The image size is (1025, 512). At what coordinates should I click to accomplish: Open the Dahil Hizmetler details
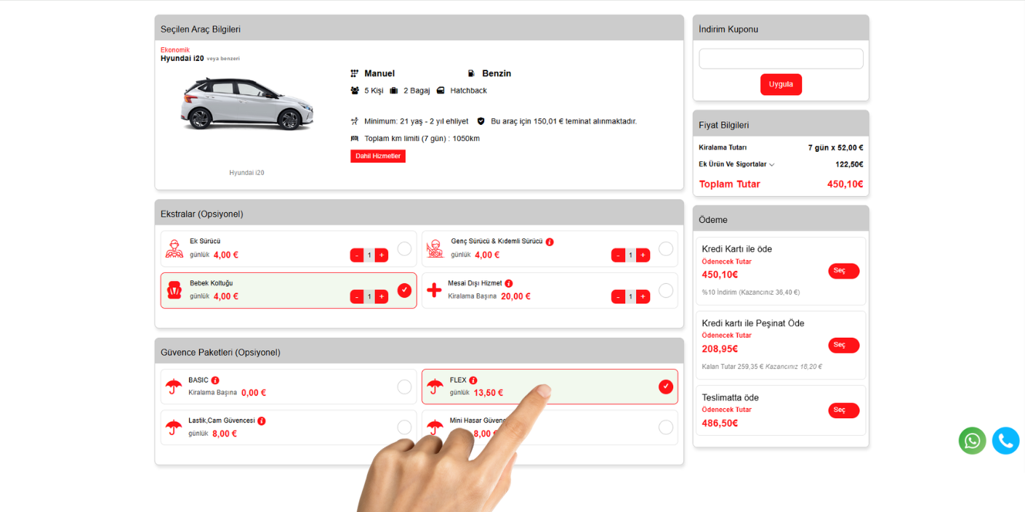(x=377, y=156)
